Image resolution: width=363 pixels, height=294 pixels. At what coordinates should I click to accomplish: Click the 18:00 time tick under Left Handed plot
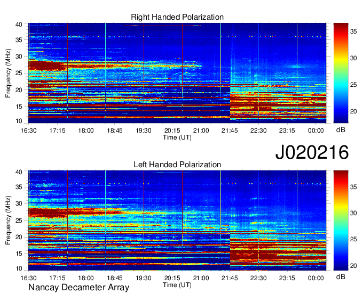pyautogui.click(x=86, y=278)
